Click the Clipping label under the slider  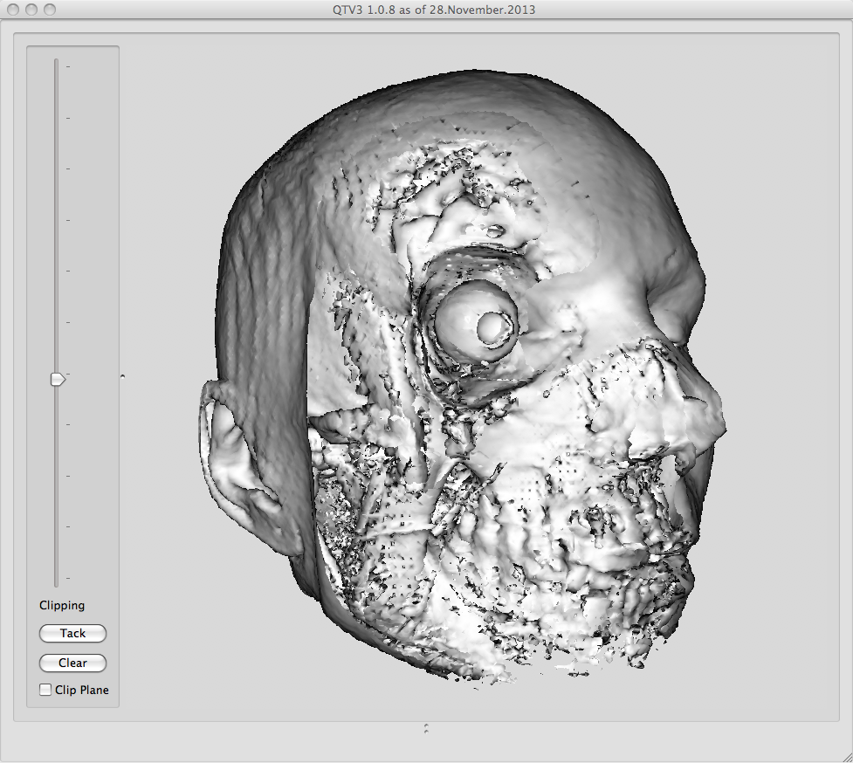(x=62, y=605)
